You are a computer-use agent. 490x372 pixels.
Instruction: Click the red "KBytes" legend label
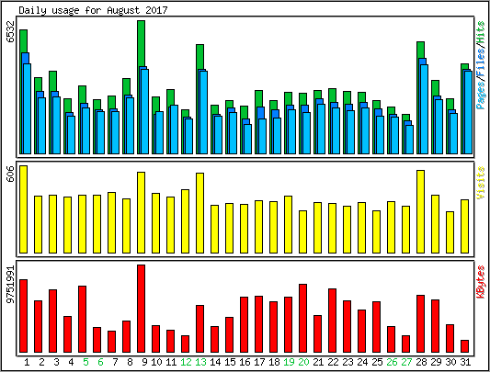pos(480,282)
